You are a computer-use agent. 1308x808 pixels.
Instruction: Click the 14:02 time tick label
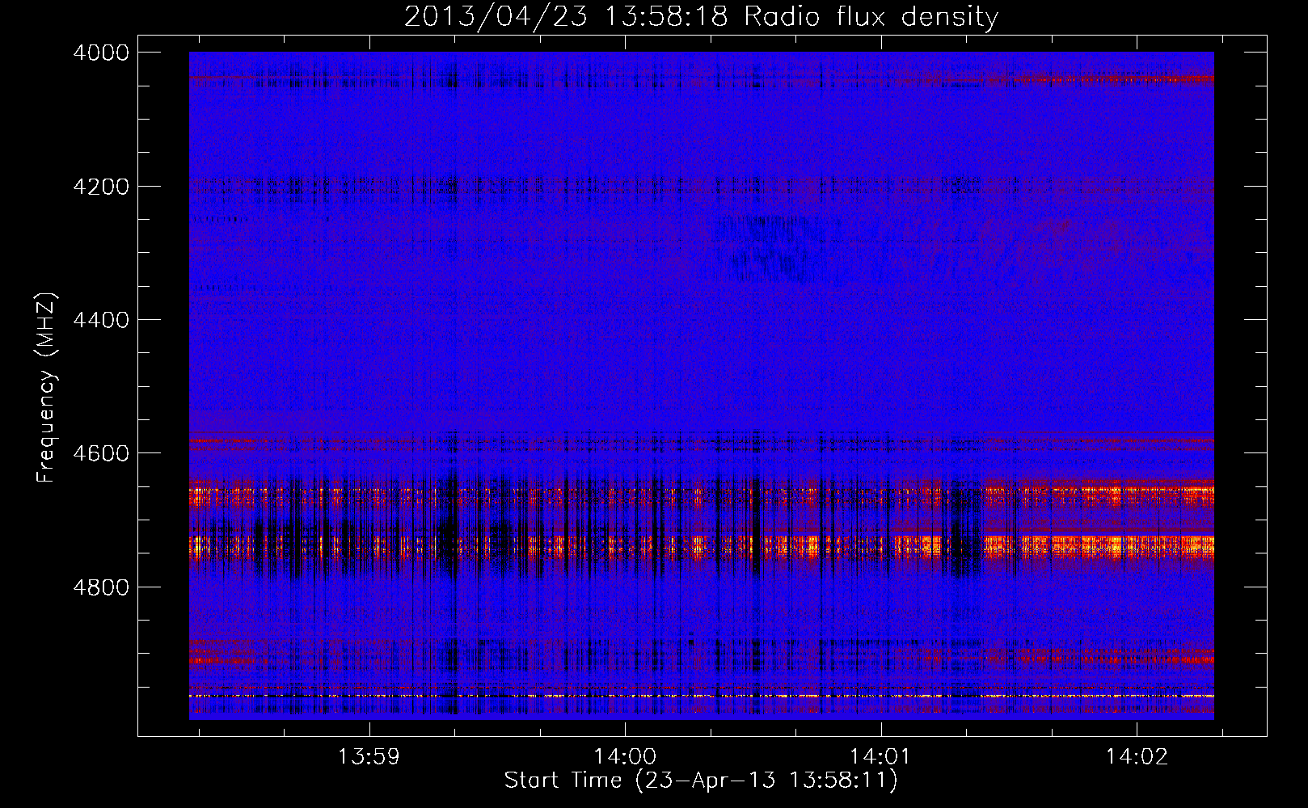1137,757
